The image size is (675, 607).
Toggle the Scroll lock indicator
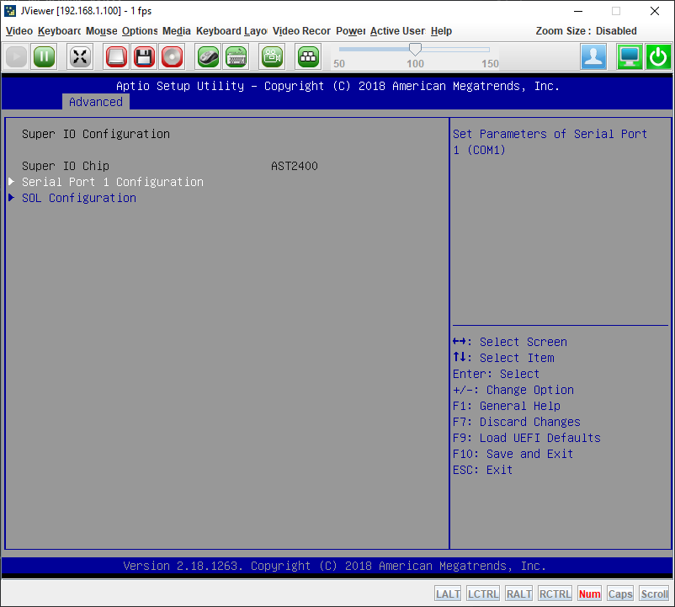point(654,594)
